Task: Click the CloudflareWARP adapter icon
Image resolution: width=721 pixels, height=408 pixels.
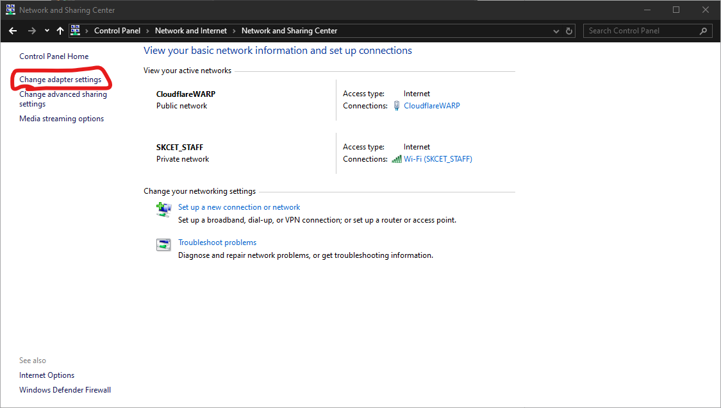Action: (x=397, y=106)
